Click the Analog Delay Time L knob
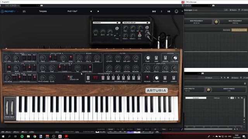Image resolution: width=248 pixels, height=139 pixels. (x=126, y=28)
